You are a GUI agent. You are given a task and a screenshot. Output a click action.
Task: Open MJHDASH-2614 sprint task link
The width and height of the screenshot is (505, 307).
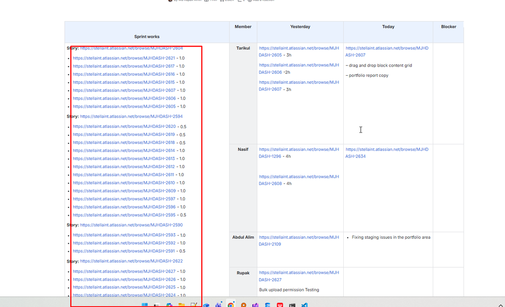click(124, 150)
